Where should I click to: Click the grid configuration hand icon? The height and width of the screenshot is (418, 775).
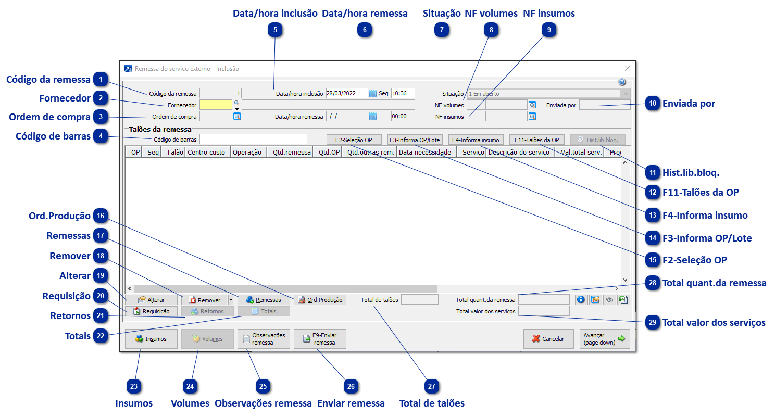[595, 300]
